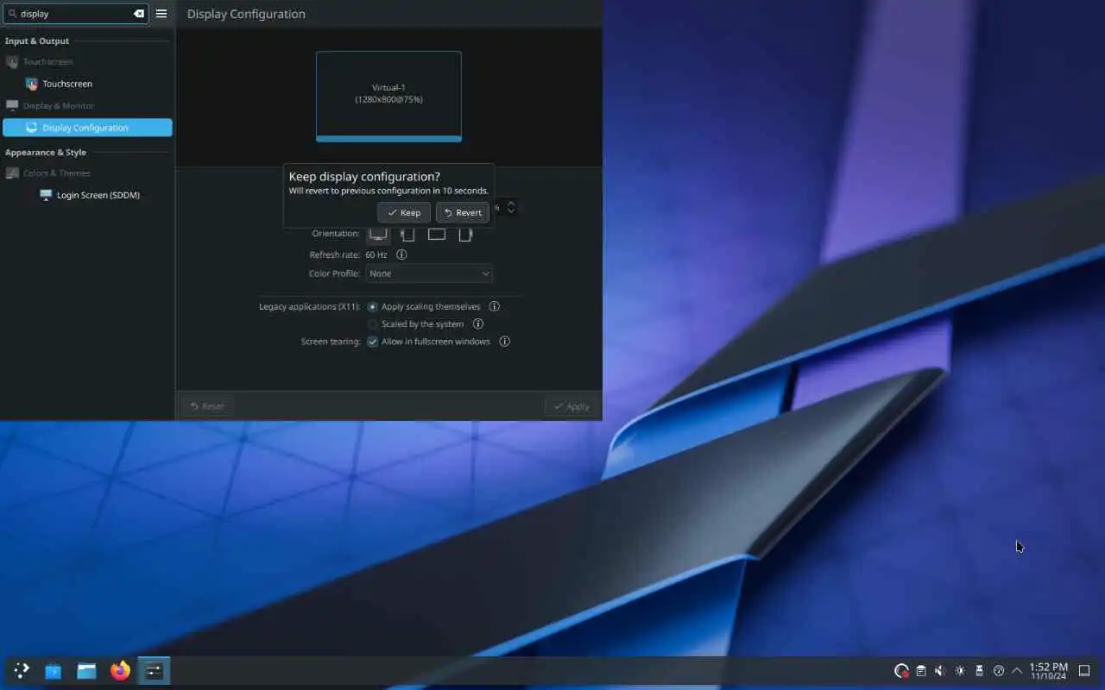Open the KDE application launcher

pos(21,670)
